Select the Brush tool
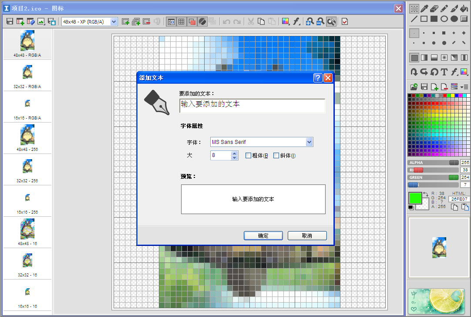This screenshot has height=317, width=471. (454, 8)
